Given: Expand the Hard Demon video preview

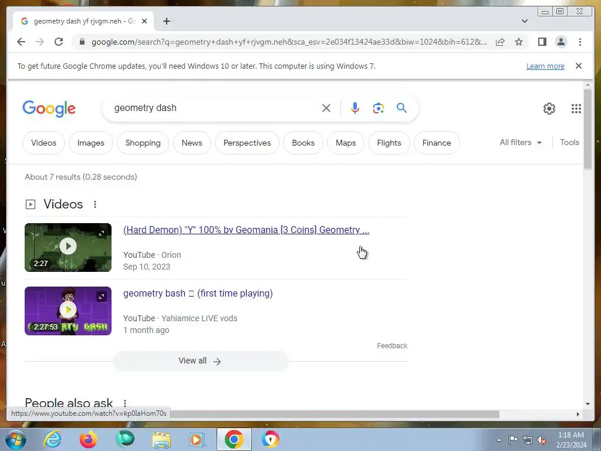Looking at the screenshot, I should pos(102,233).
